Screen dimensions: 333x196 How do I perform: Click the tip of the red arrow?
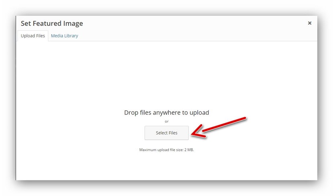193,134
